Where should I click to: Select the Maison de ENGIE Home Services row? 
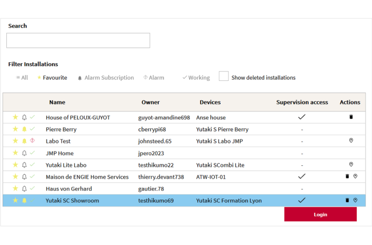[87, 177]
